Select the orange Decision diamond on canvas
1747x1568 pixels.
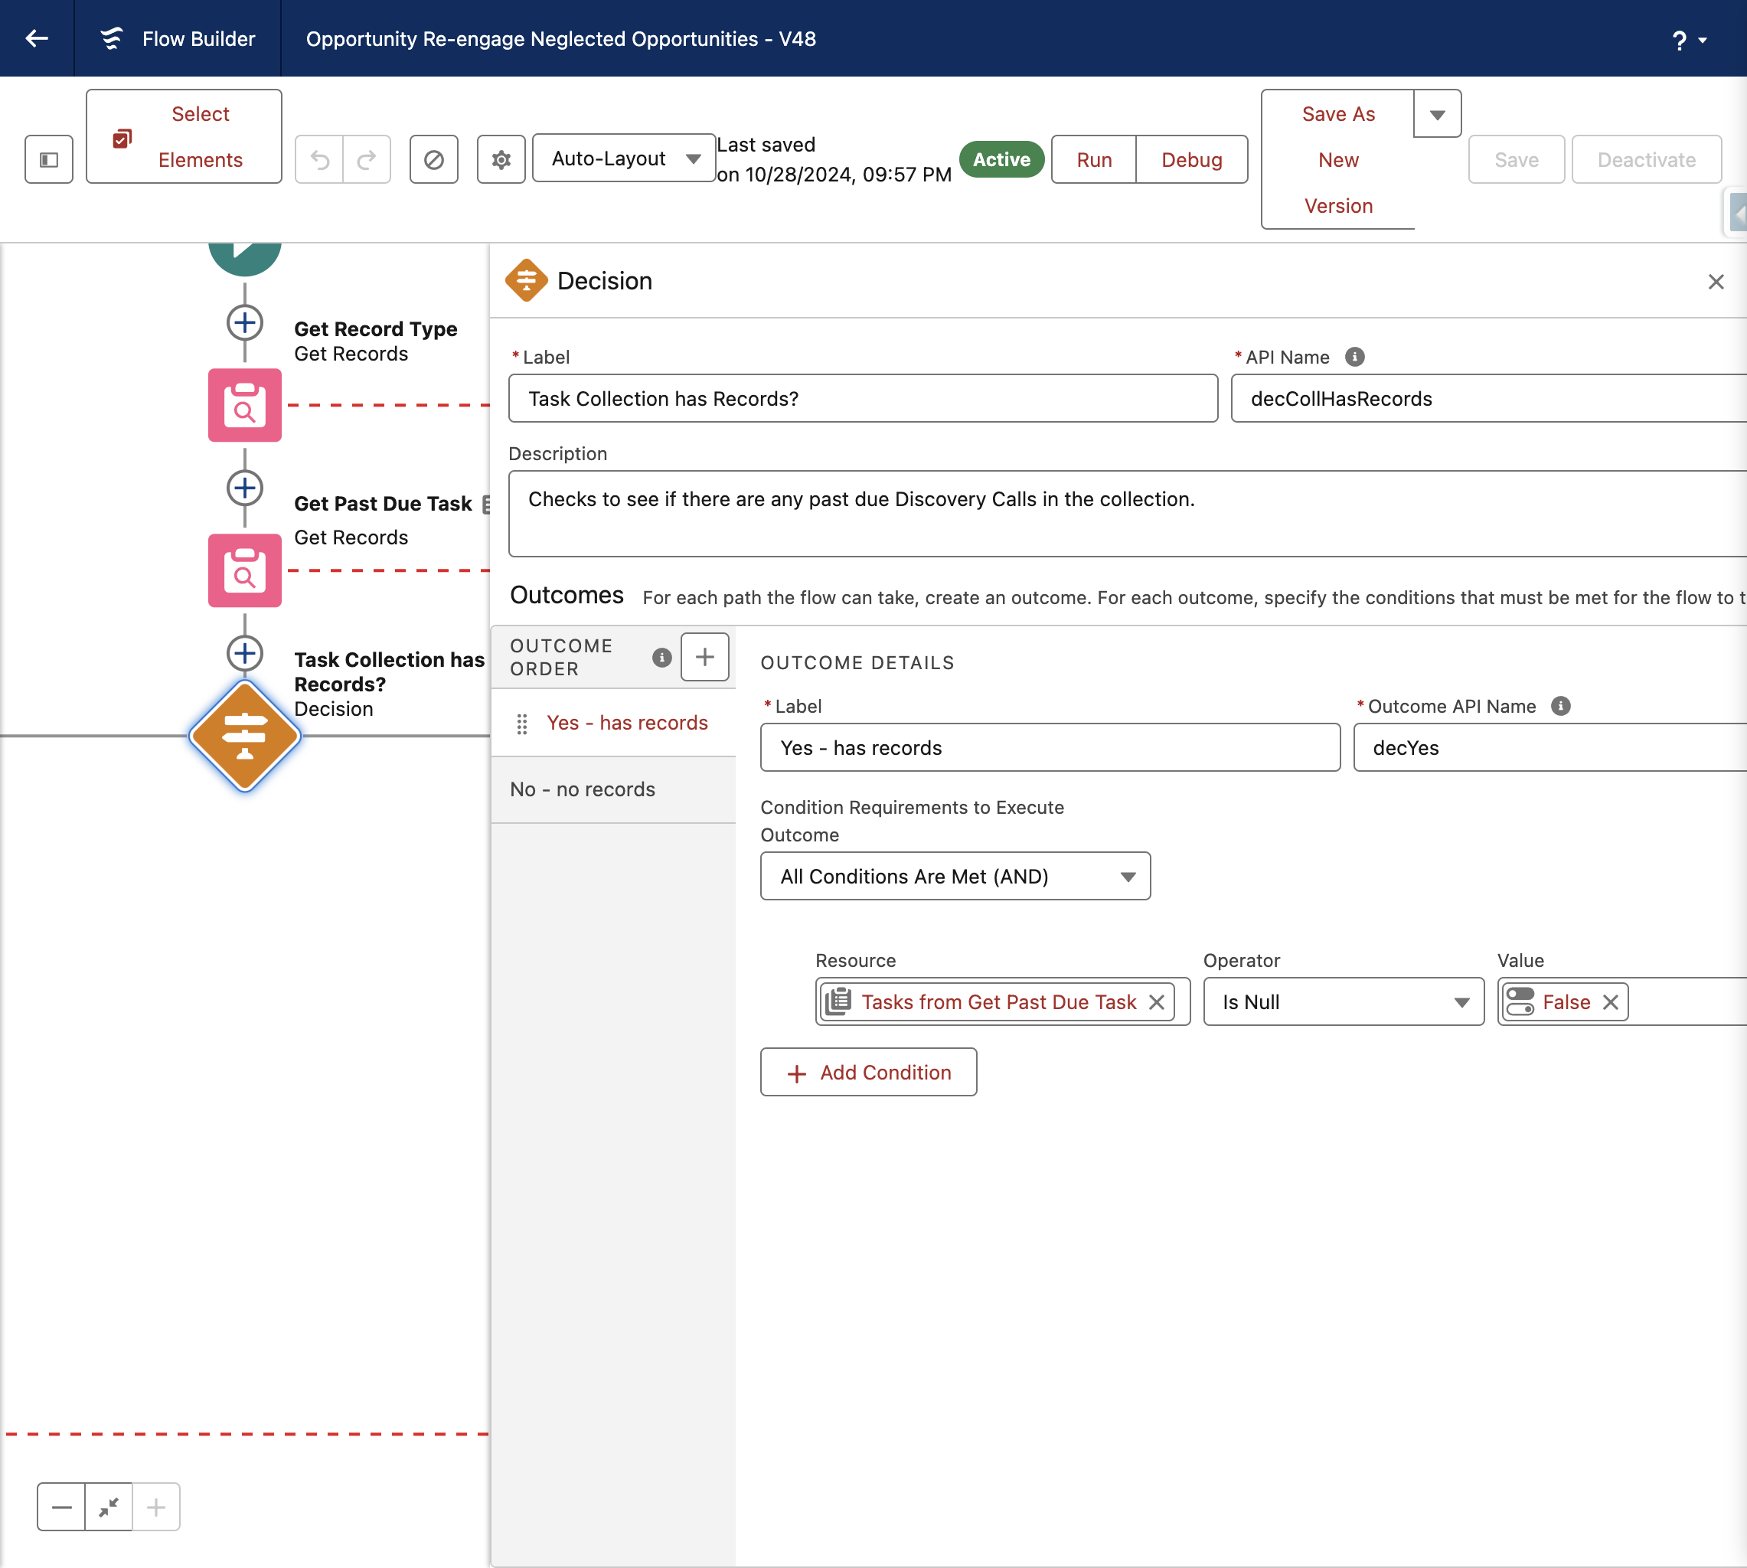click(x=245, y=736)
